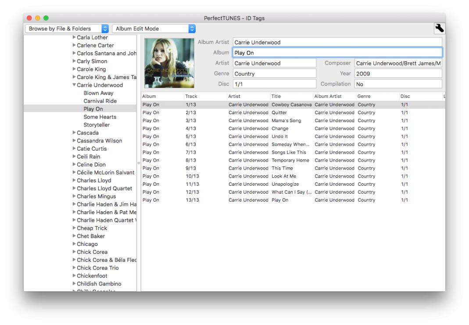Open the Browse by File & Folders dropdown
This screenshot has width=469, height=325.
click(x=67, y=29)
